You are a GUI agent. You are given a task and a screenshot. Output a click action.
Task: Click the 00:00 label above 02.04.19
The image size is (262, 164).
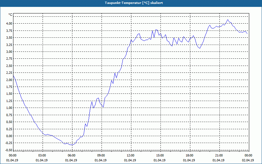tap(249, 155)
